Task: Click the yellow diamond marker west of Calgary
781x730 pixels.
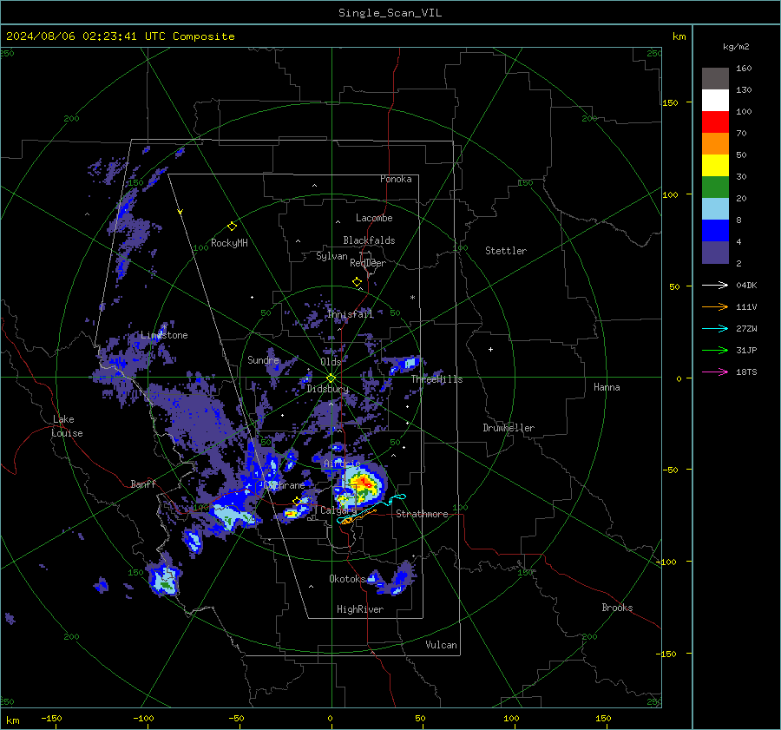Action: pyautogui.click(x=297, y=501)
